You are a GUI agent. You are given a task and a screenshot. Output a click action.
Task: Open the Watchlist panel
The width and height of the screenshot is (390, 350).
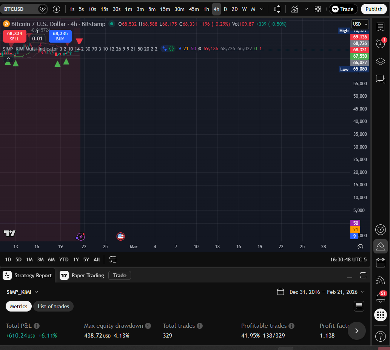point(380,26)
